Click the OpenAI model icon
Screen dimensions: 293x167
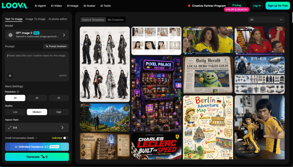pos(11,35)
